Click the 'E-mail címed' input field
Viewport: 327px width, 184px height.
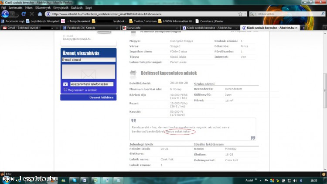click(x=89, y=60)
